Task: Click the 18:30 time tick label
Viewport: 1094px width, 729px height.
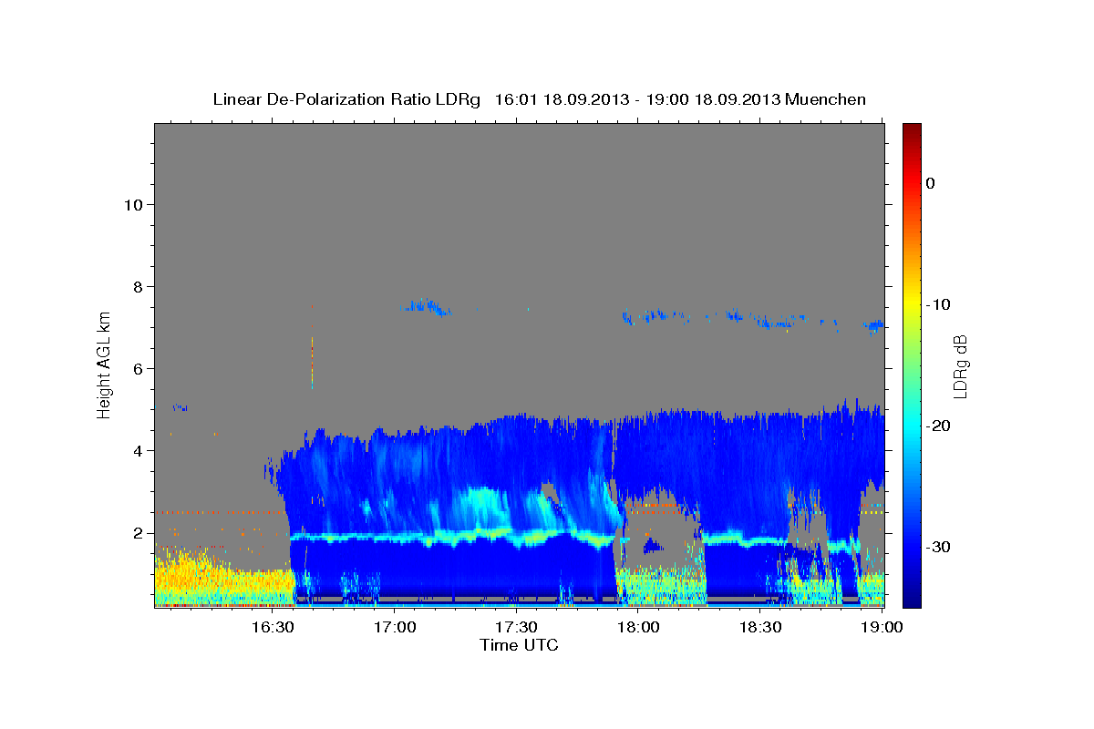Action: click(x=760, y=627)
